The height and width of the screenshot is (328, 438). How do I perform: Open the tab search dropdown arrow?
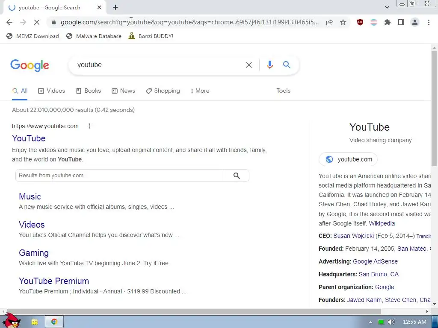coord(387,8)
